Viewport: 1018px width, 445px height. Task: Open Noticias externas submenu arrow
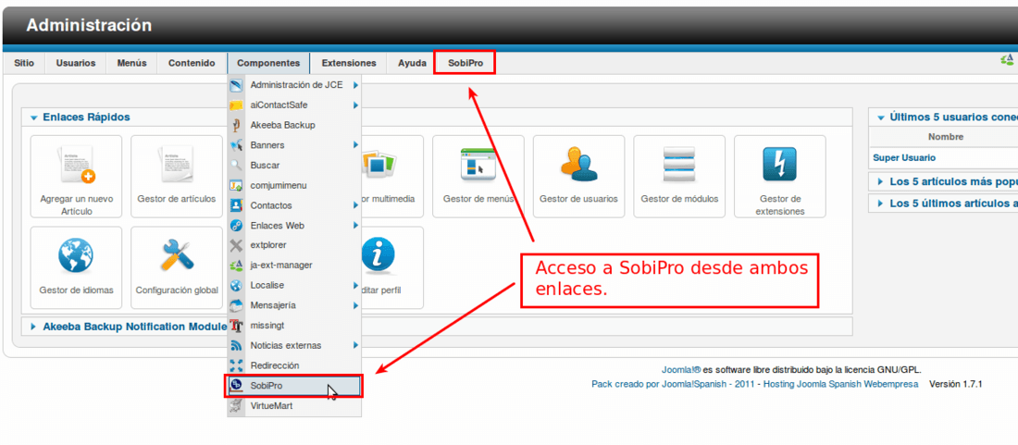click(x=356, y=346)
